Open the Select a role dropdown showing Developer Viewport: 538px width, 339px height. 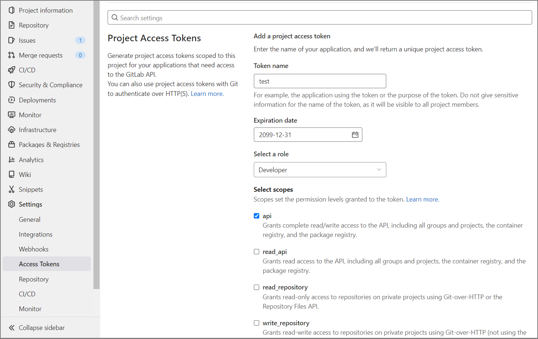320,170
